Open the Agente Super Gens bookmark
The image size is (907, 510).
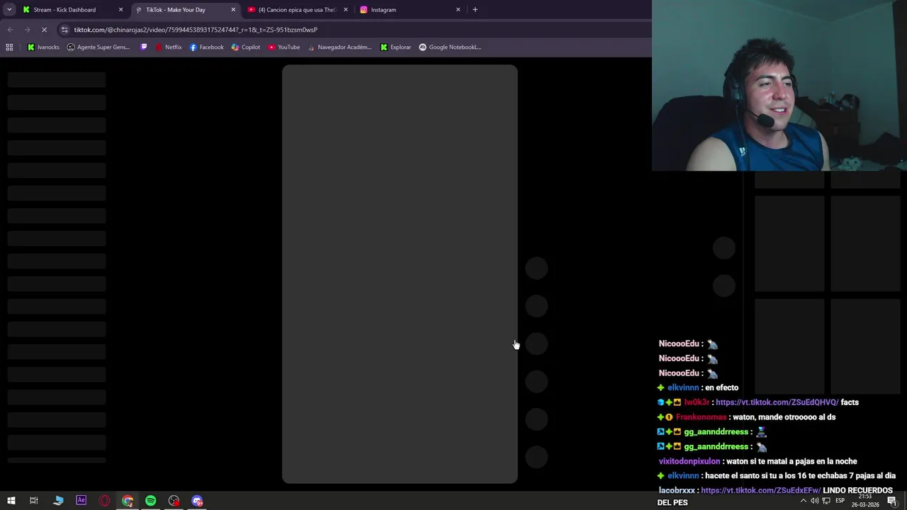click(98, 47)
